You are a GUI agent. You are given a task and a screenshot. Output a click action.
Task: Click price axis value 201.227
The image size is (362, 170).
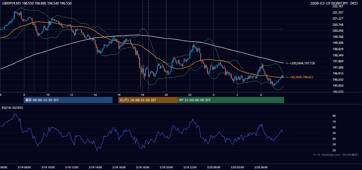338,19
